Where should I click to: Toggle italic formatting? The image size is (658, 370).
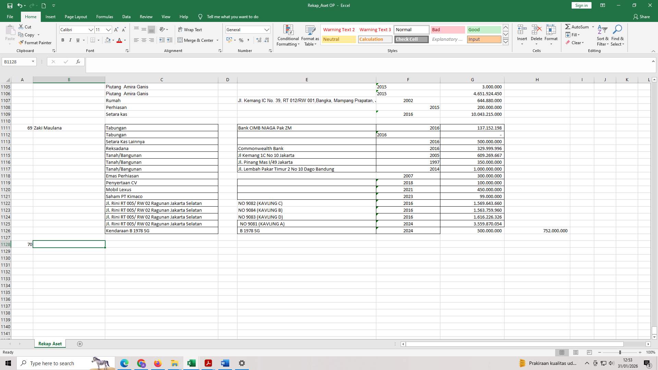point(70,40)
